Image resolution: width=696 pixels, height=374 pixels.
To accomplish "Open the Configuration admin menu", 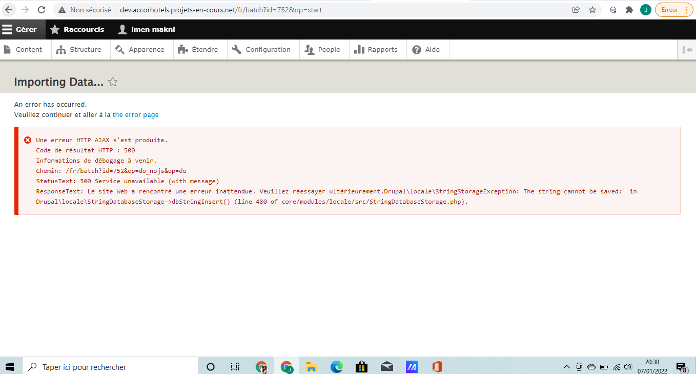I will [263, 50].
